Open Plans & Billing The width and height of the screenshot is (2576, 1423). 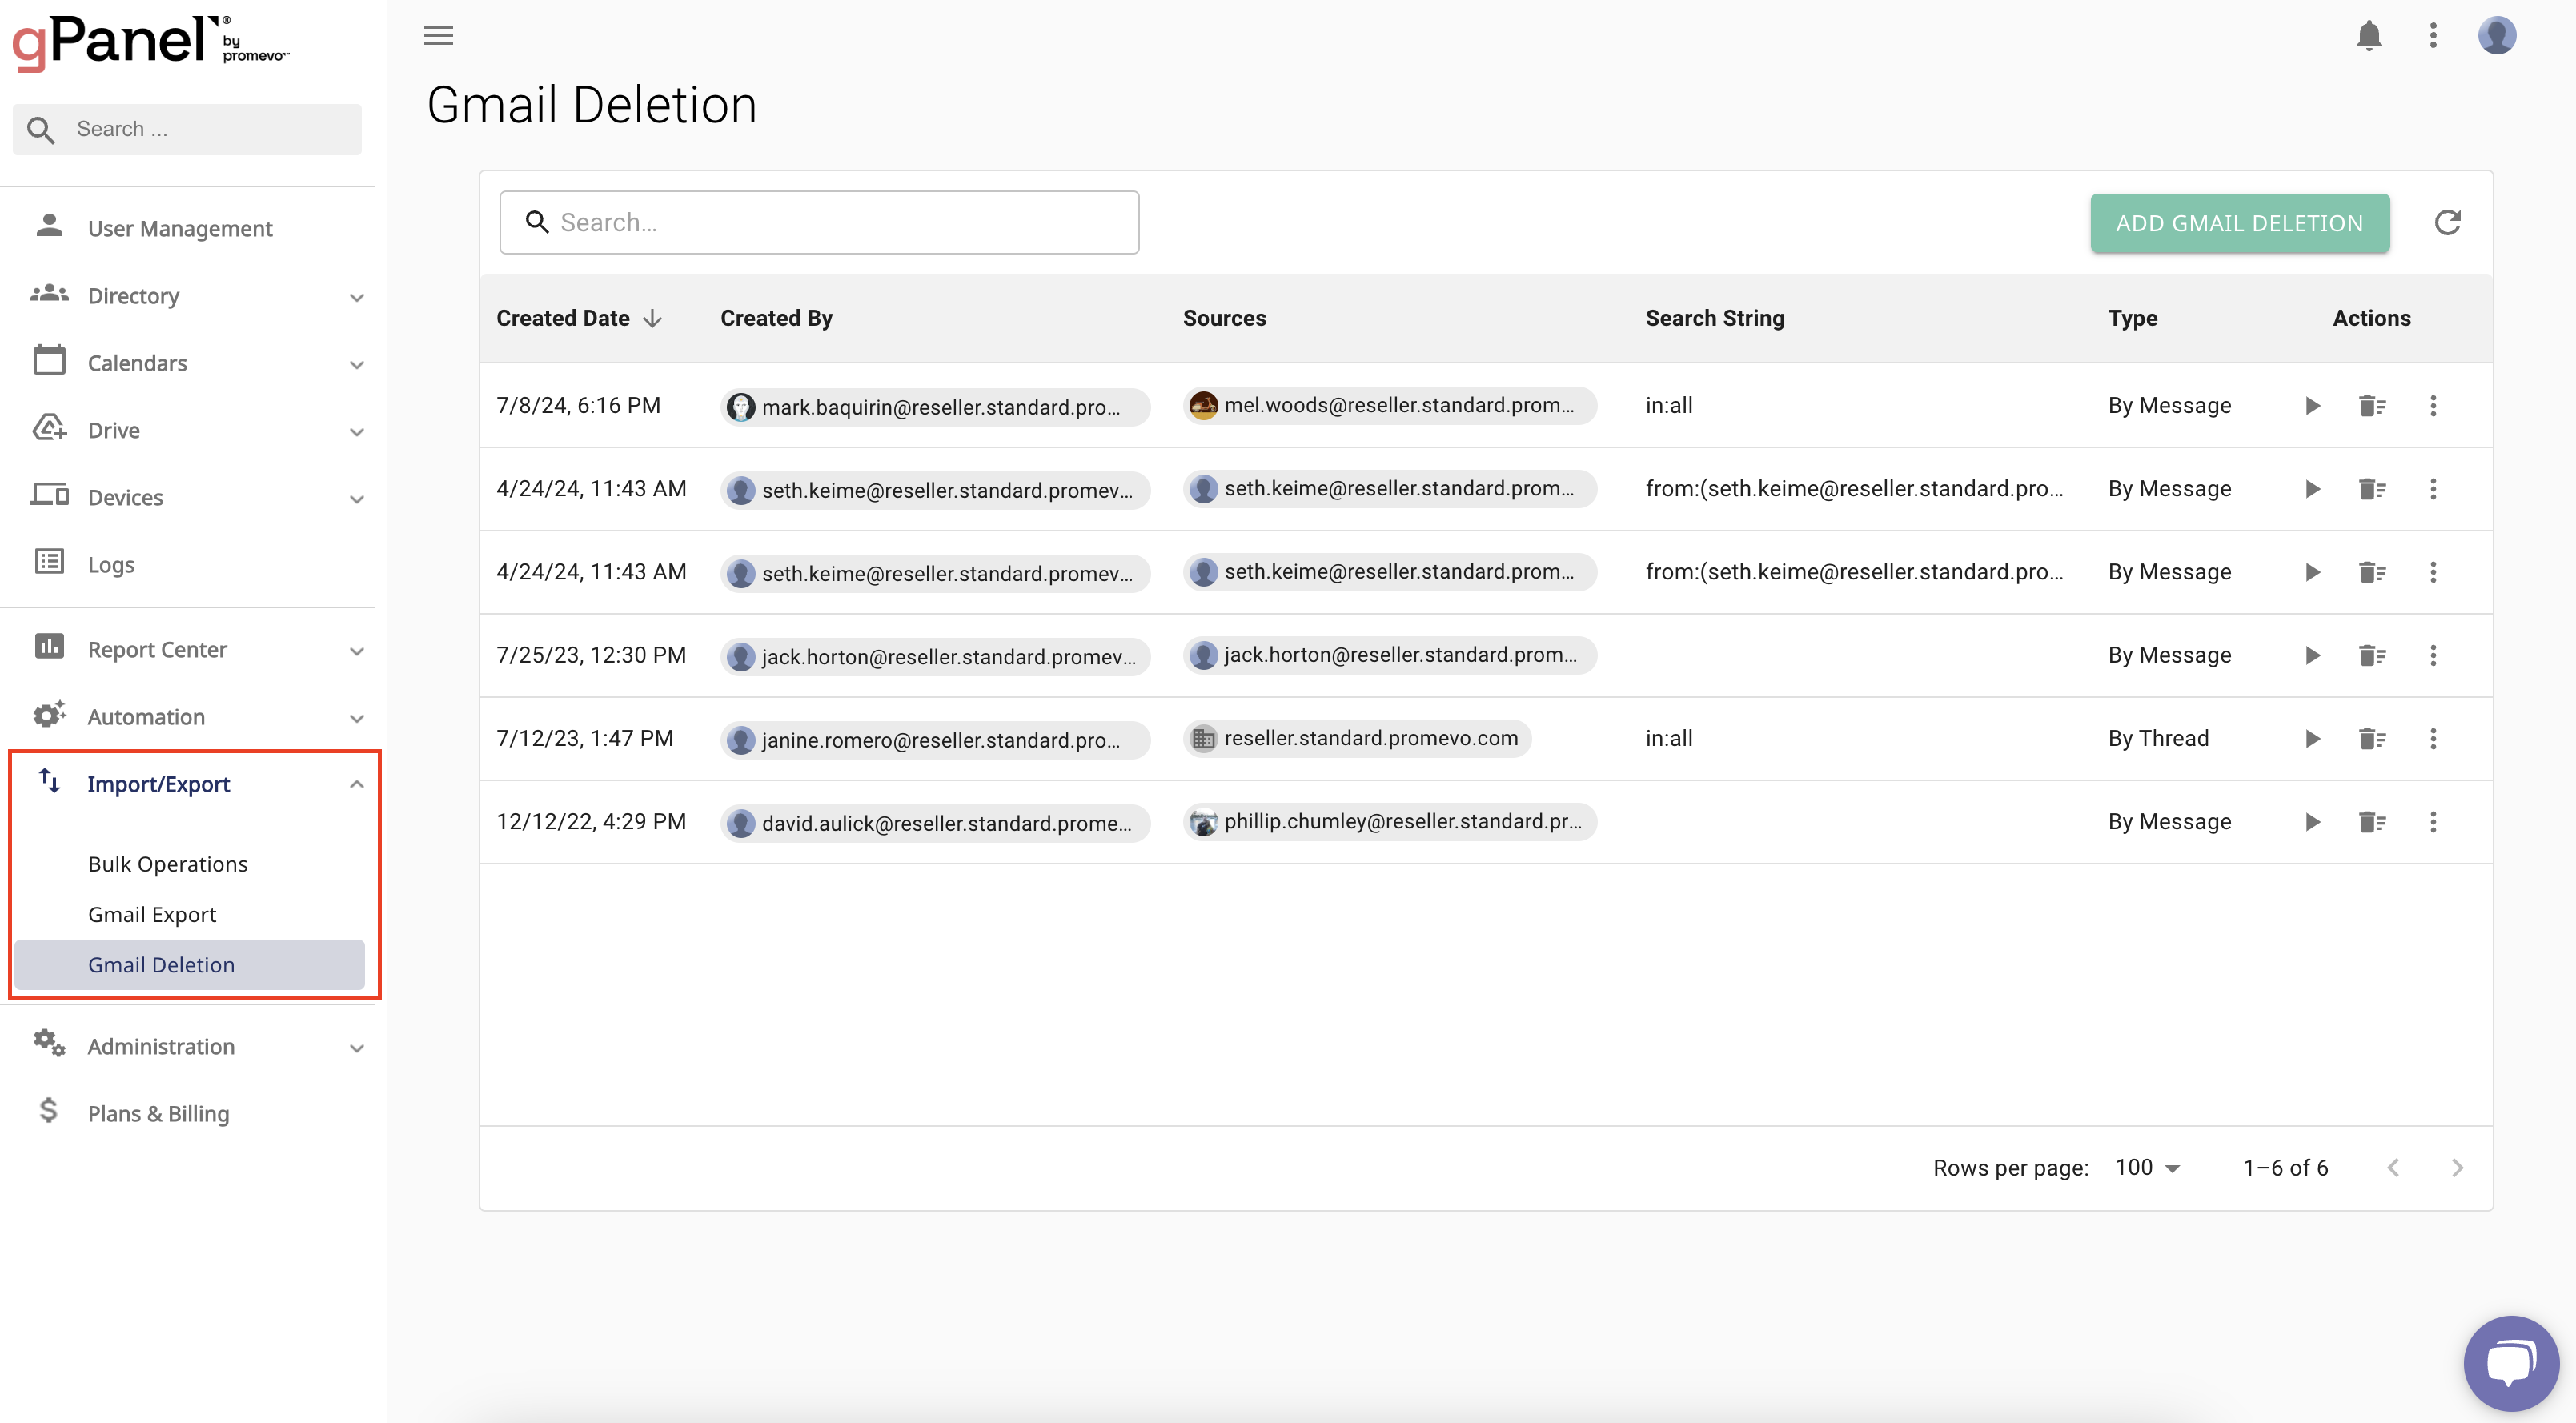158,1113
